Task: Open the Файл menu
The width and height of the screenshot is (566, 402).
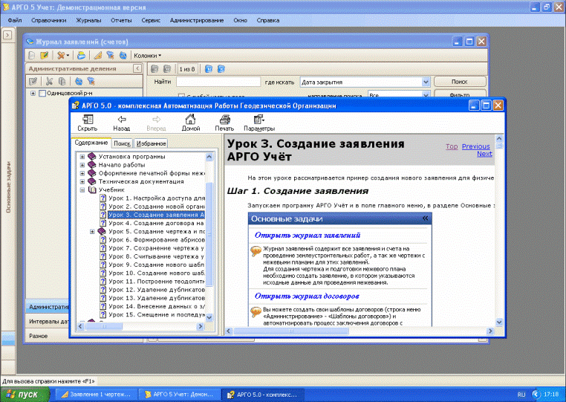Action: 15,20
